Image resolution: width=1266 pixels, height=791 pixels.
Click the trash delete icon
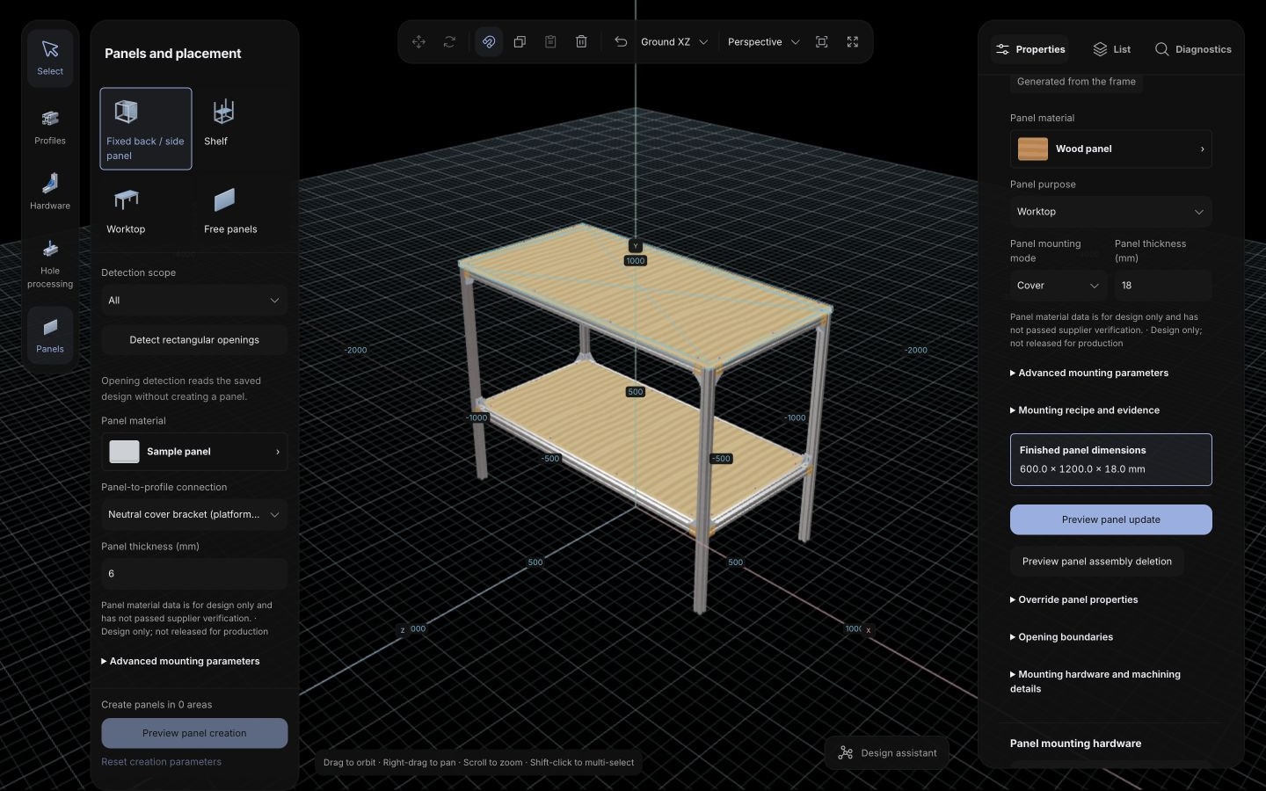581,41
